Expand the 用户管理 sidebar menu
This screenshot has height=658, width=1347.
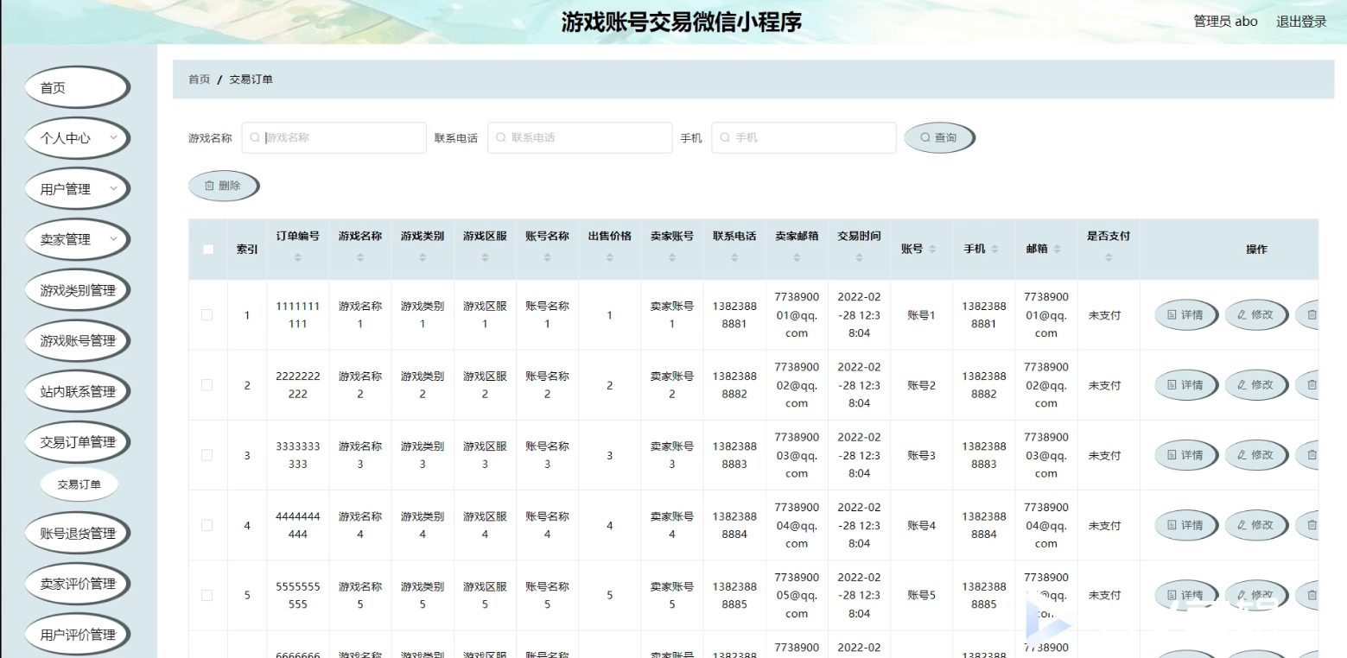(x=78, y=189)
